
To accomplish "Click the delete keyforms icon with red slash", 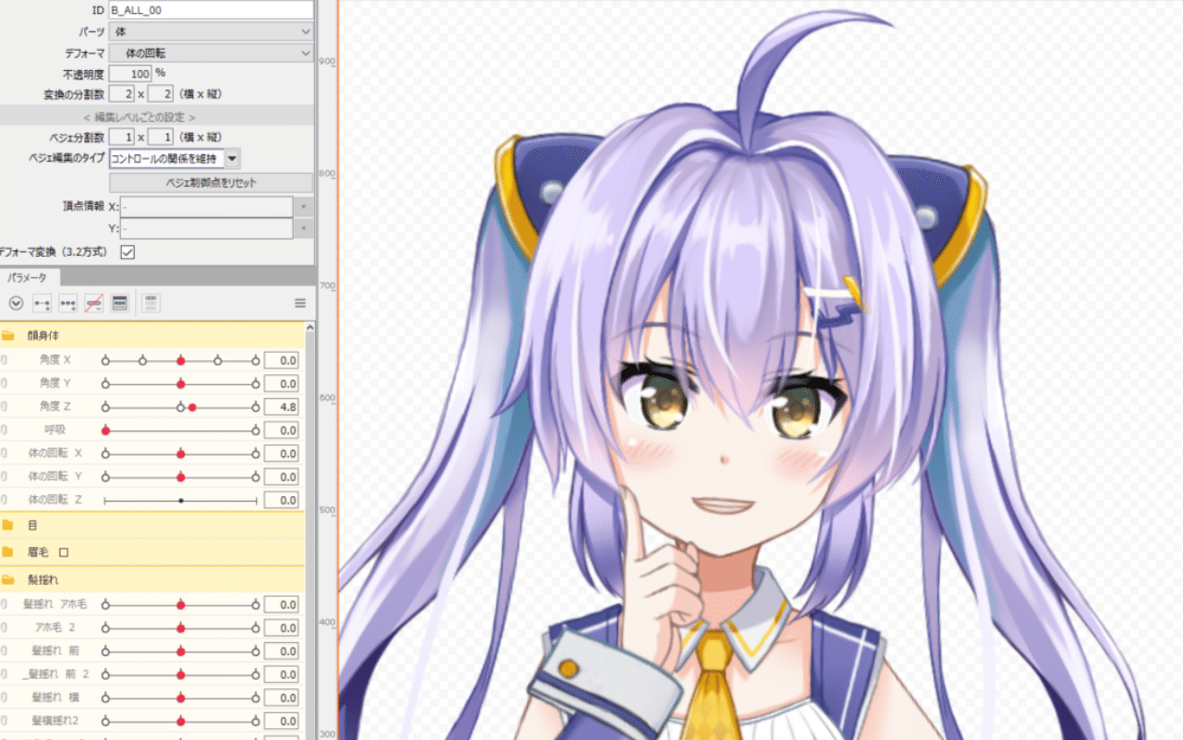I will coord(93,303).
